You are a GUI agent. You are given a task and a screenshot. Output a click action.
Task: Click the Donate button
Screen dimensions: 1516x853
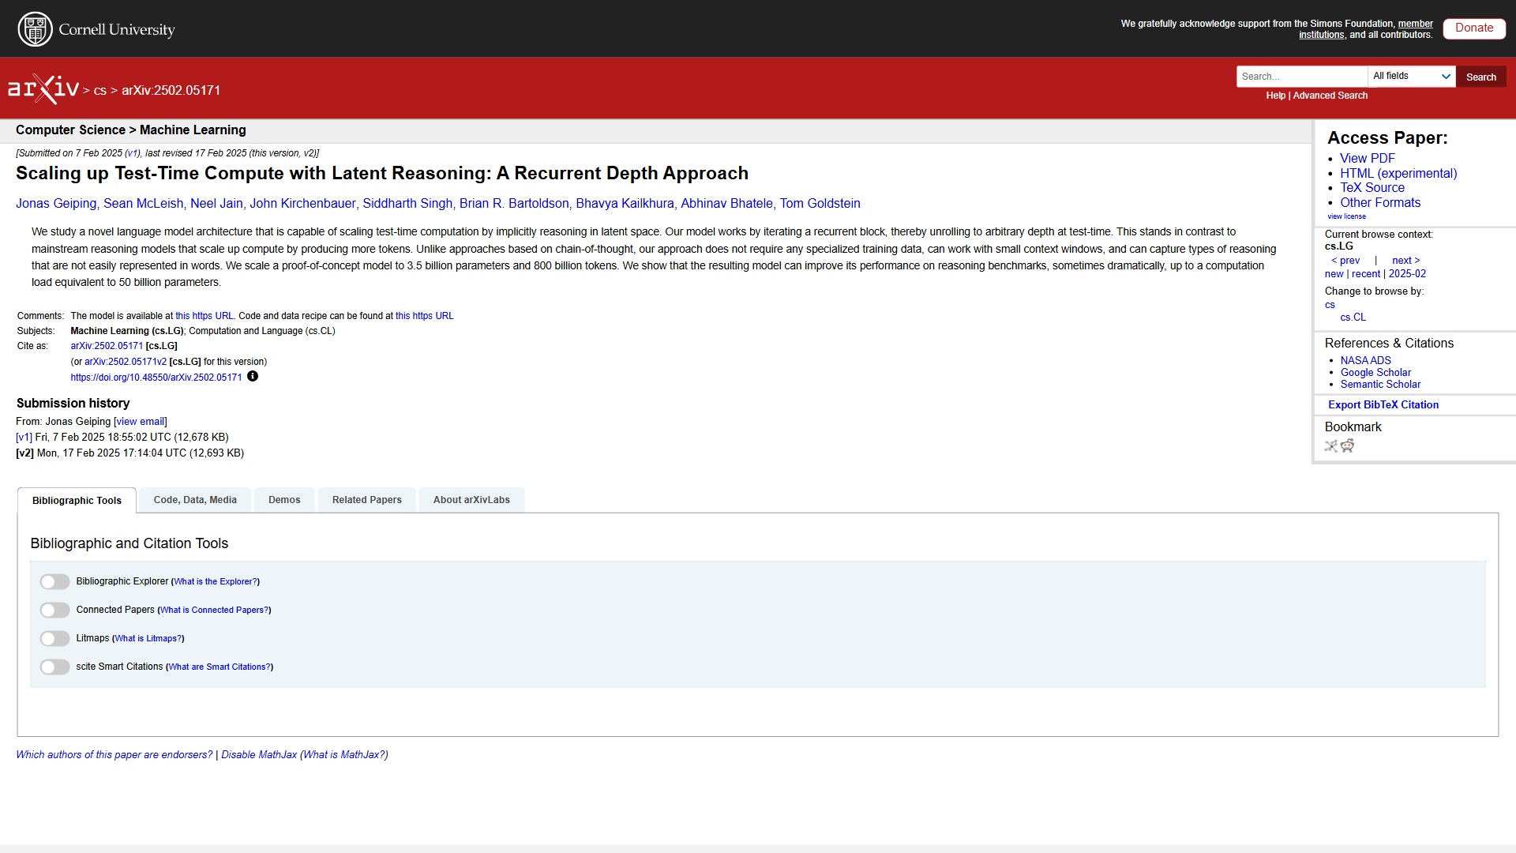pyautogui.click(x=1474, y=28)
